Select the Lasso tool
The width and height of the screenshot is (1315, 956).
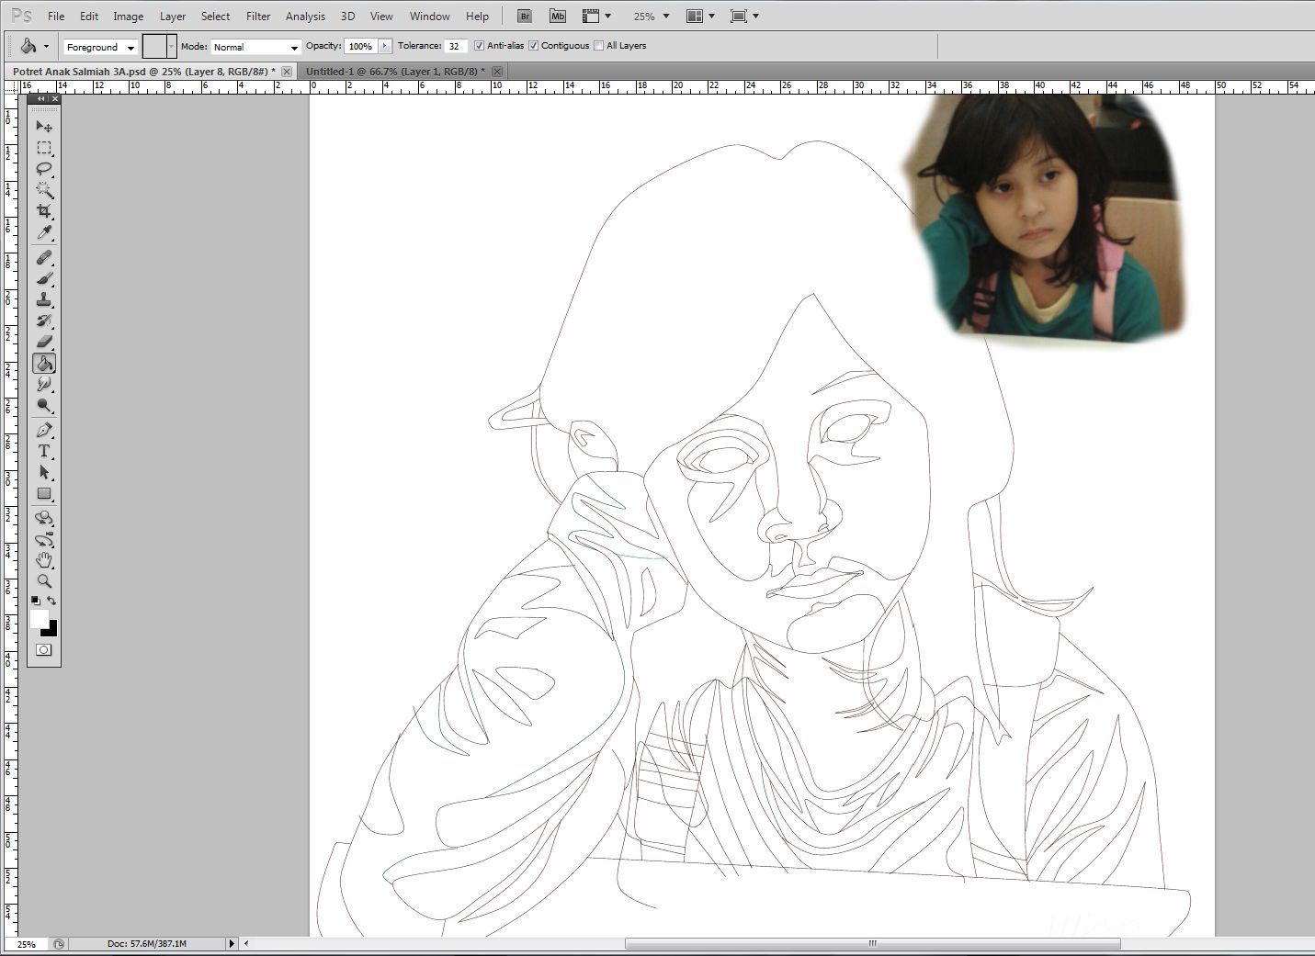point(44,169)
